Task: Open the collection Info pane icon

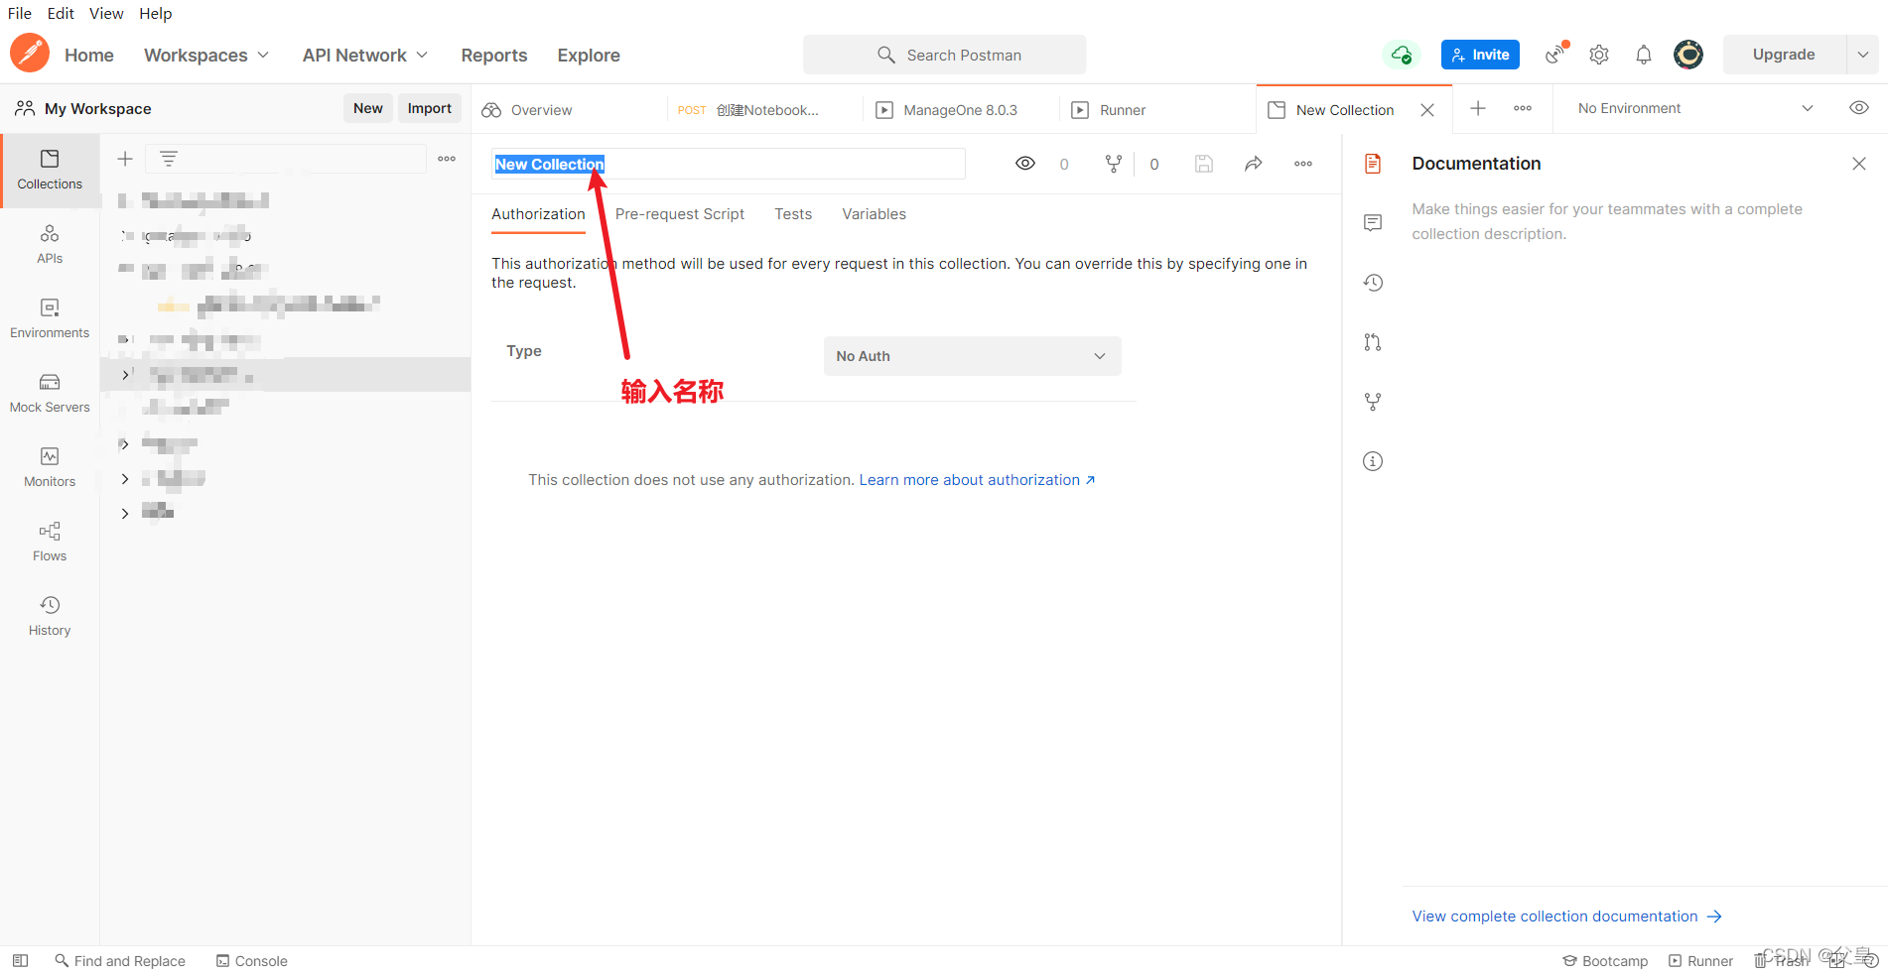Action: click(x=1373, y=461)
